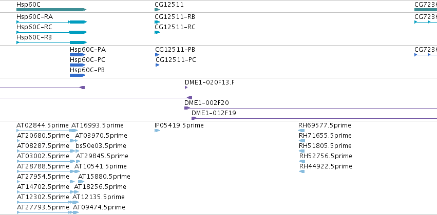Image resolution: width=437 pixels, height=215 pixels.
Task: Click the Hsp60C-RB transcript feature
Action: pyautogui.click(x=51, y=42)
